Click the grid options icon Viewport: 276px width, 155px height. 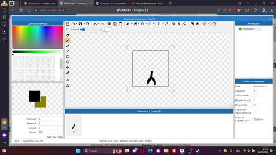click(x=205, y=24)
